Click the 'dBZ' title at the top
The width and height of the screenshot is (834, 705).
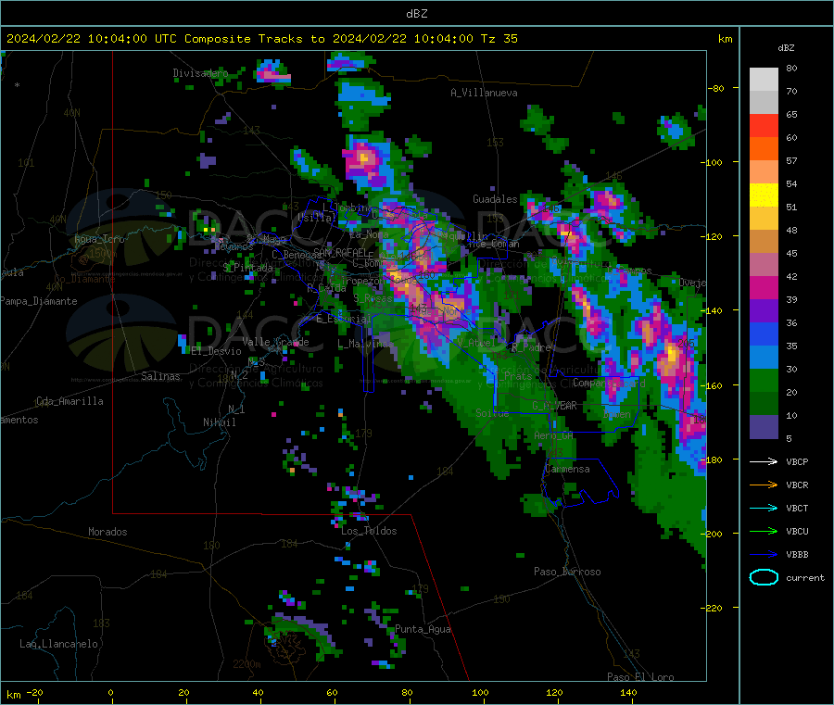(416, 14)
